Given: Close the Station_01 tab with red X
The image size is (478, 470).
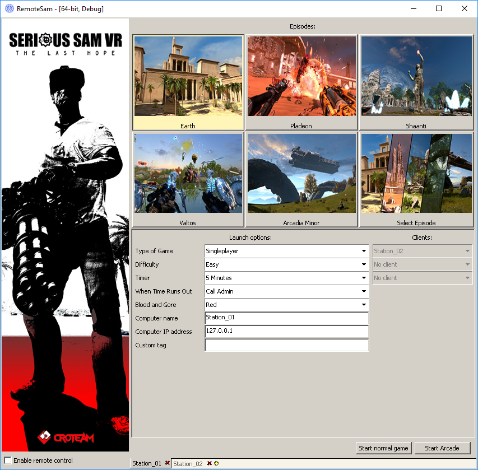Looking at the screenshot, I should pyautogui.click(x=168, y=463).
